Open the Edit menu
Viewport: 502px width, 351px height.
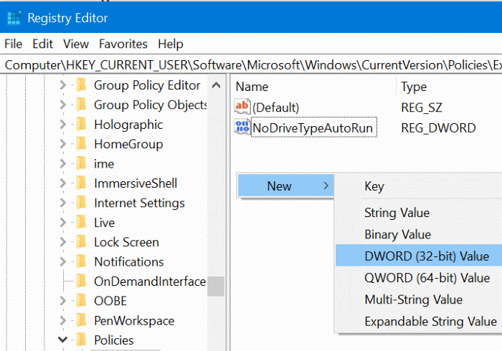click(42, 44)
